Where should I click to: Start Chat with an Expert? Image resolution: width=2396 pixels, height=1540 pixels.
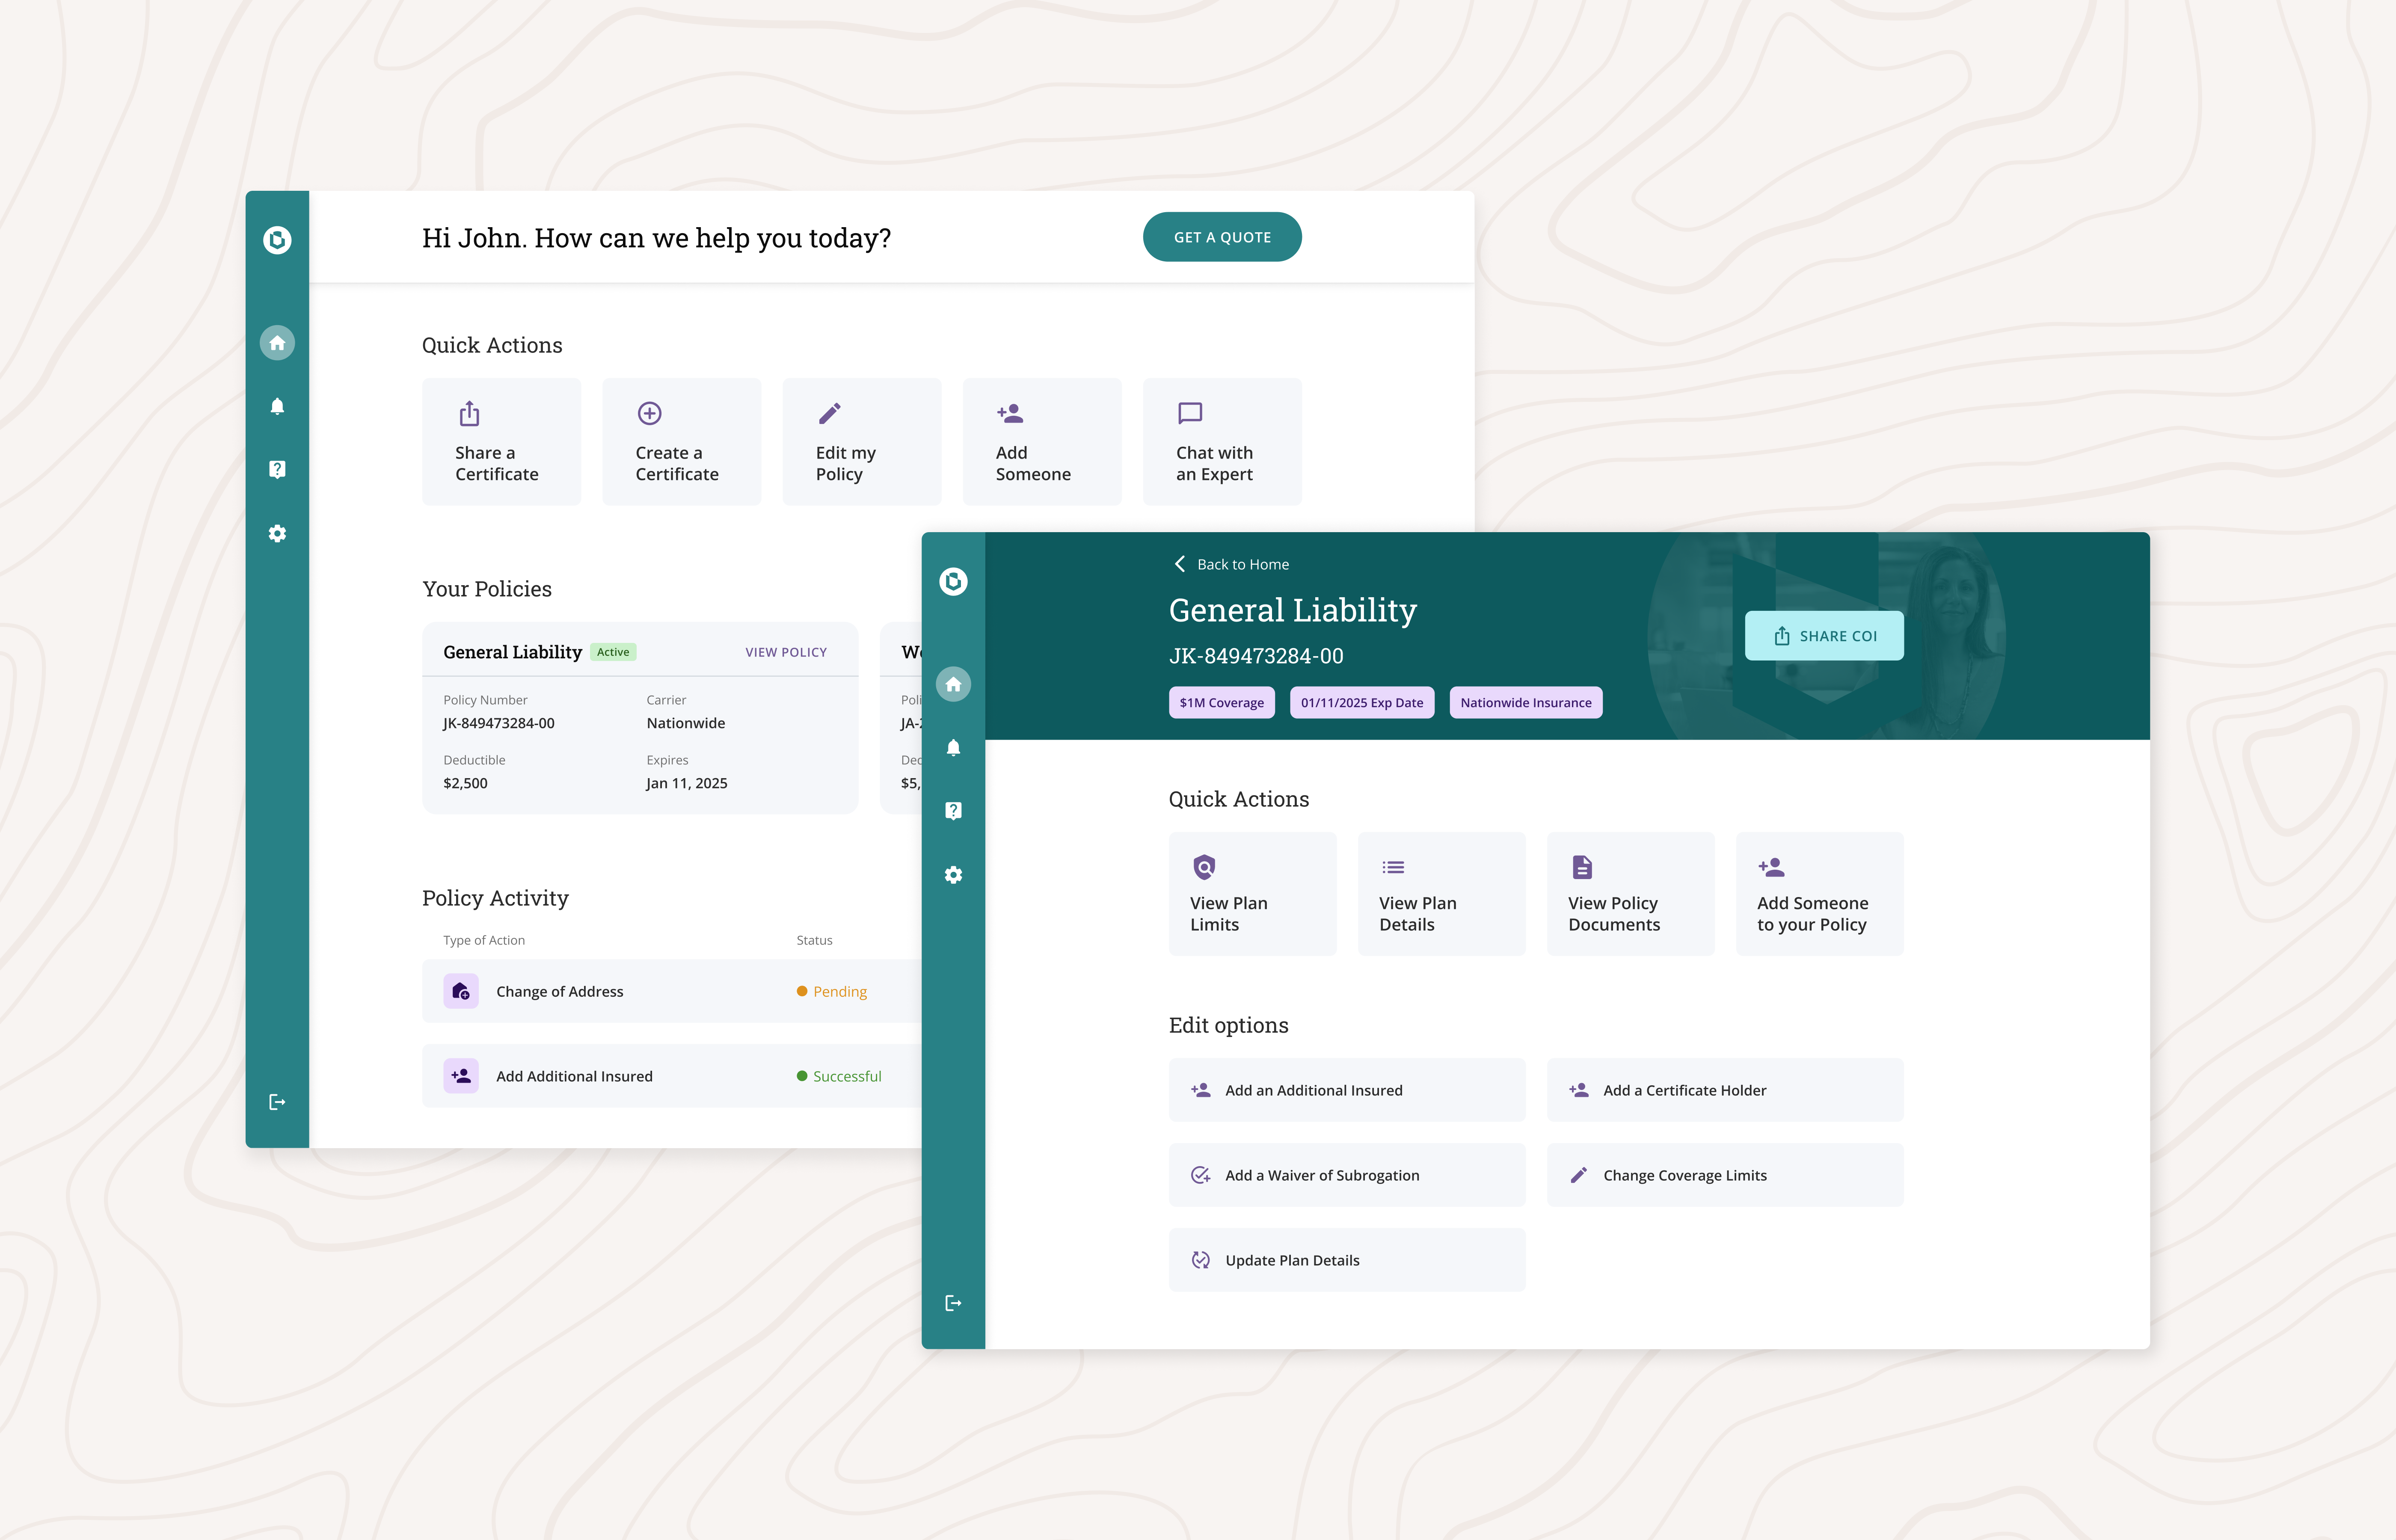click(x=1222, y=441)
